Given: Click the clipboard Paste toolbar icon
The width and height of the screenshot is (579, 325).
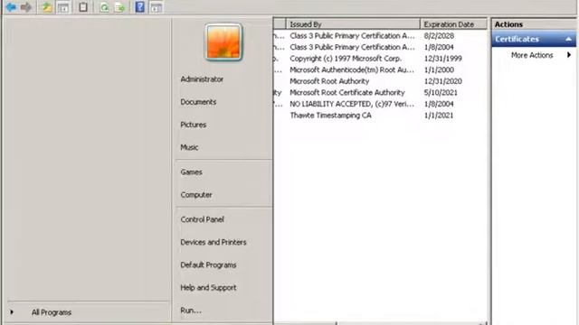Looking at the screenshot, I should [x=83, y=7].
